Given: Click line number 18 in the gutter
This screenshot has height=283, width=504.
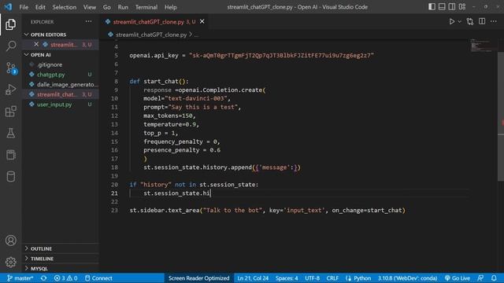Looking at the screenshot, I should [114, 167].
